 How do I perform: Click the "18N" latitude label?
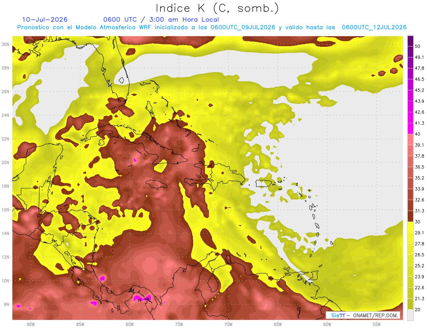point(6,186)
